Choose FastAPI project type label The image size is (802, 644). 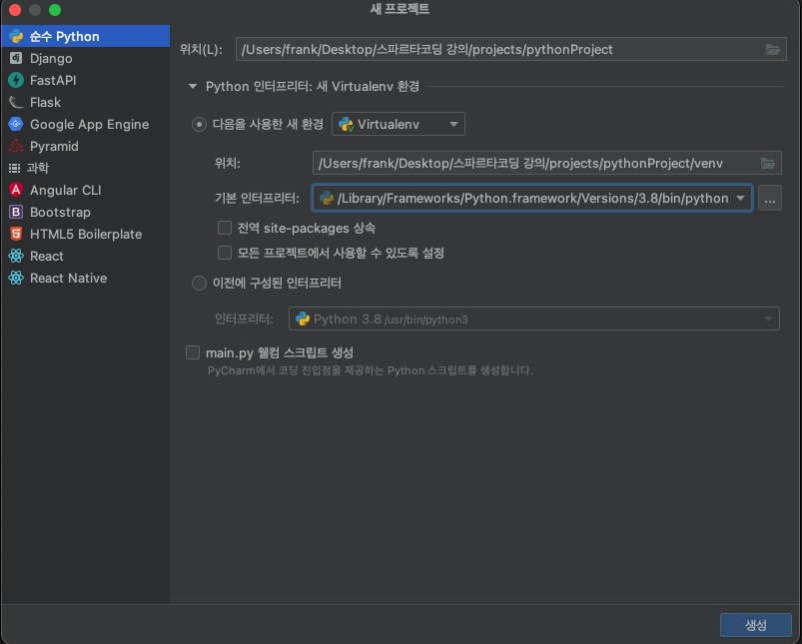click(x=53, y=80)
